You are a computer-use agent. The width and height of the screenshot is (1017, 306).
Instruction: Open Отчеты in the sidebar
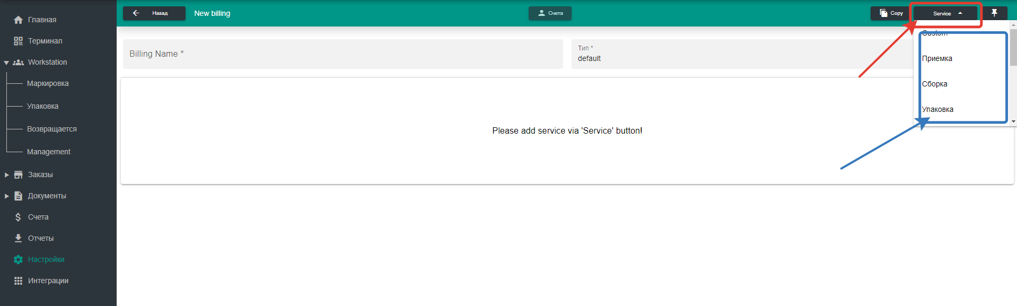(x=41, y=238)
